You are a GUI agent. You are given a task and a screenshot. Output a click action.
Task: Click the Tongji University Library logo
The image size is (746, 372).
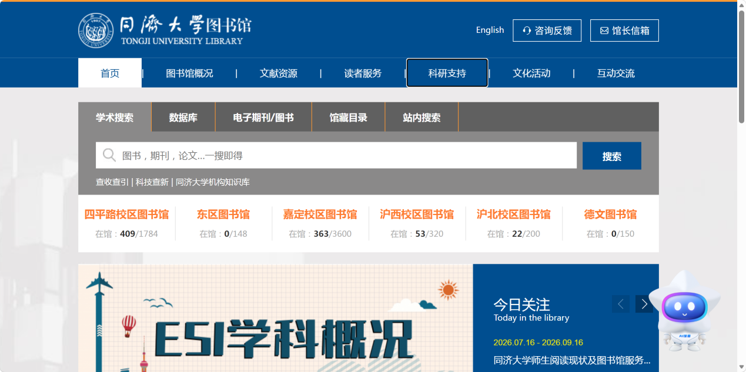(x=165, y=30)
